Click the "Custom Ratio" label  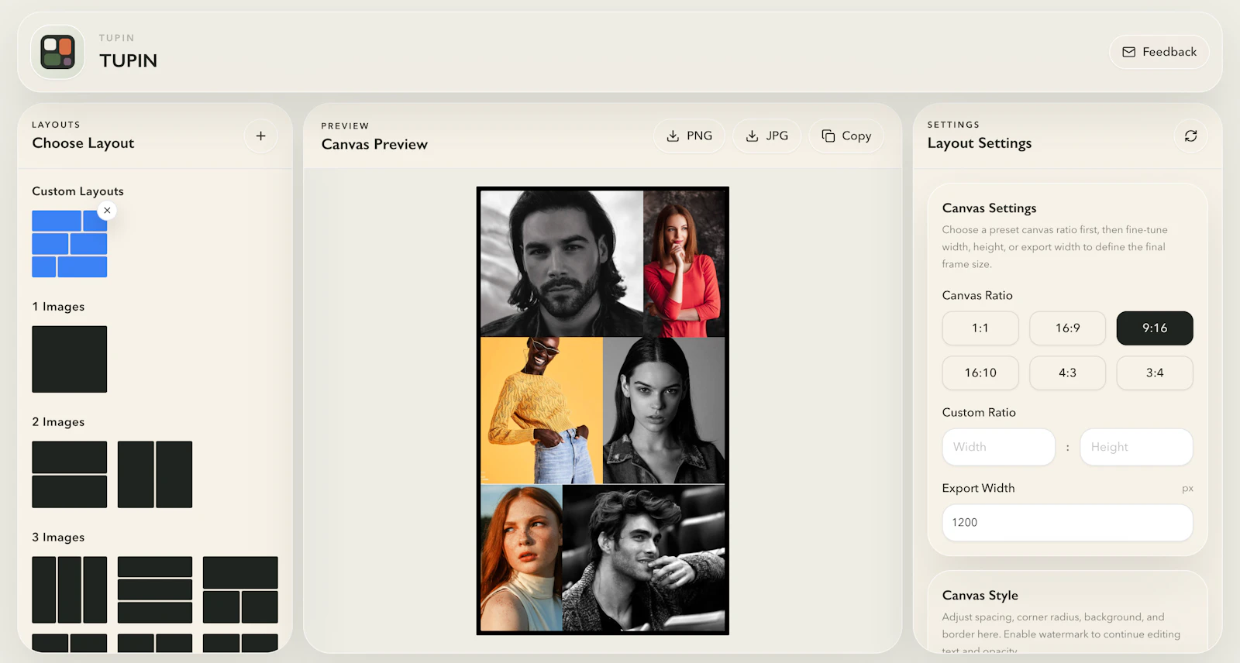pyautogui.click(x=979, y=413)
